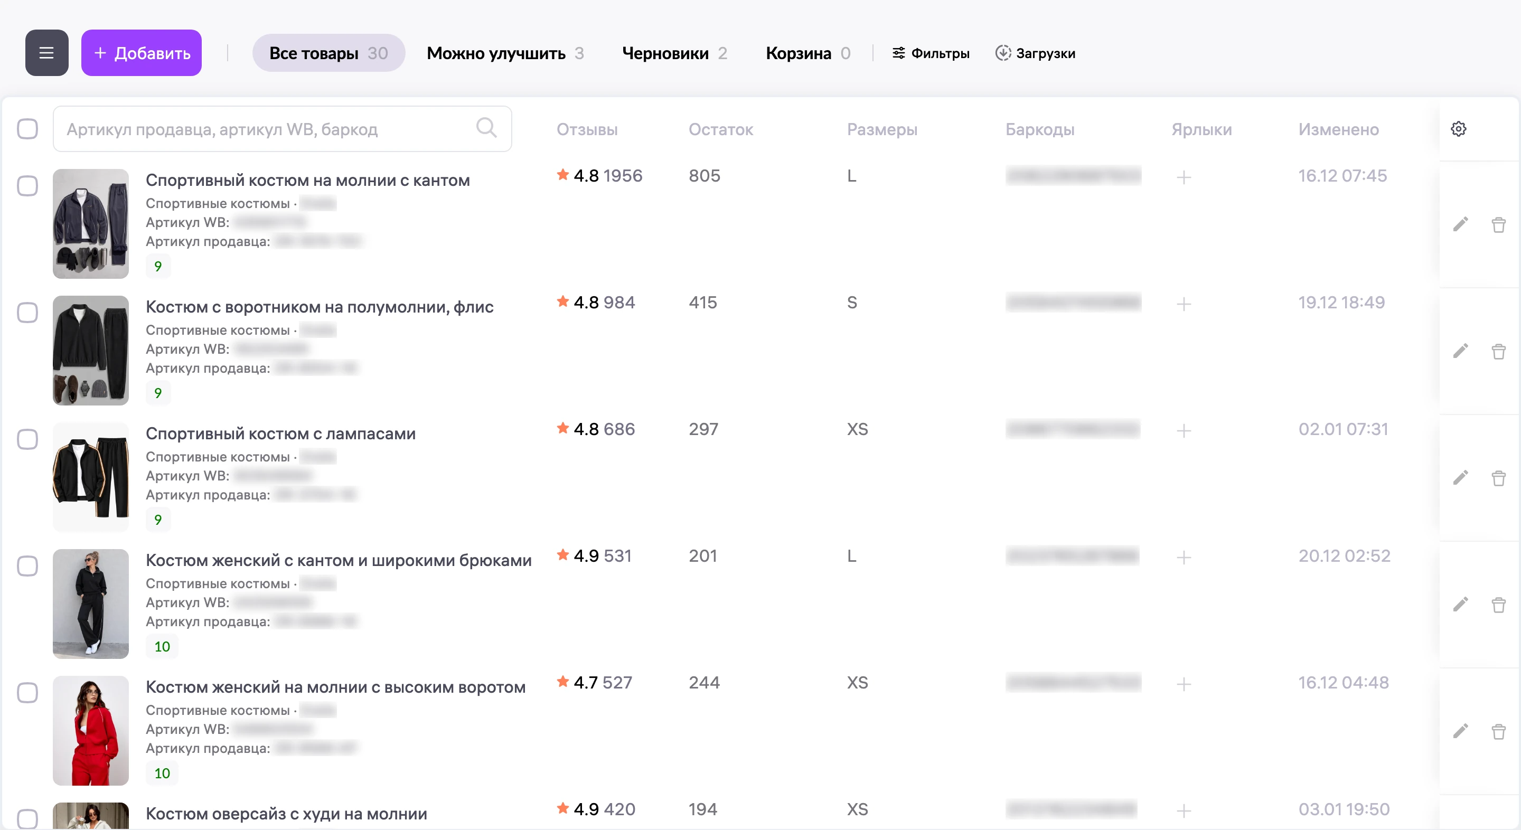
Task: Open the Можно улучшить tab
Action: tap(505, 53)
